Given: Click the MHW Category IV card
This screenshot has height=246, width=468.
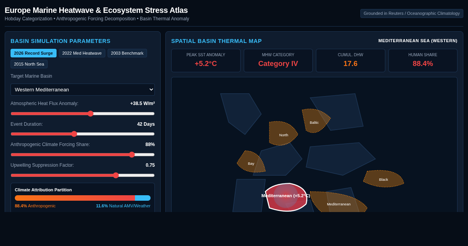Looking at the screenshot, I should click(x=278, y=61).
